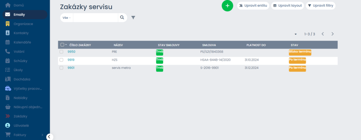Select the checkbox for order 9919
Screen dimensions: 361x140
(x=61, y=60)
